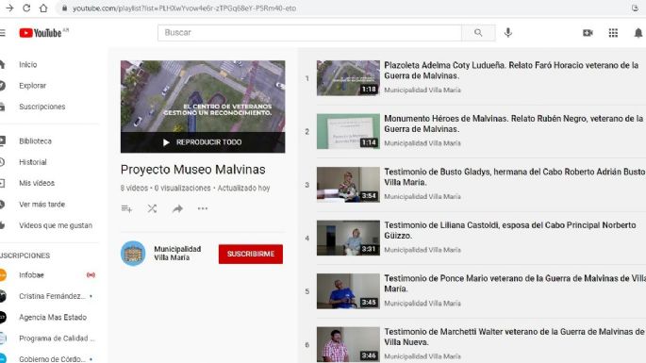Viewport: 646px width, 363px height.
Task: Click the Infobae live indicator icon
Action: point(91,274)
